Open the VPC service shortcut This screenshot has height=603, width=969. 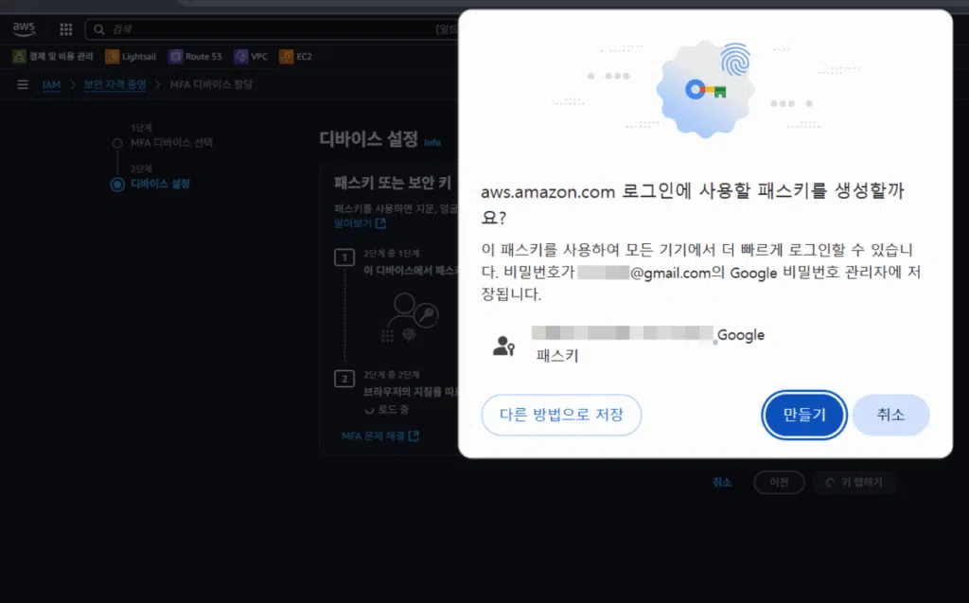pyautogui.click(x=251, y=56)
